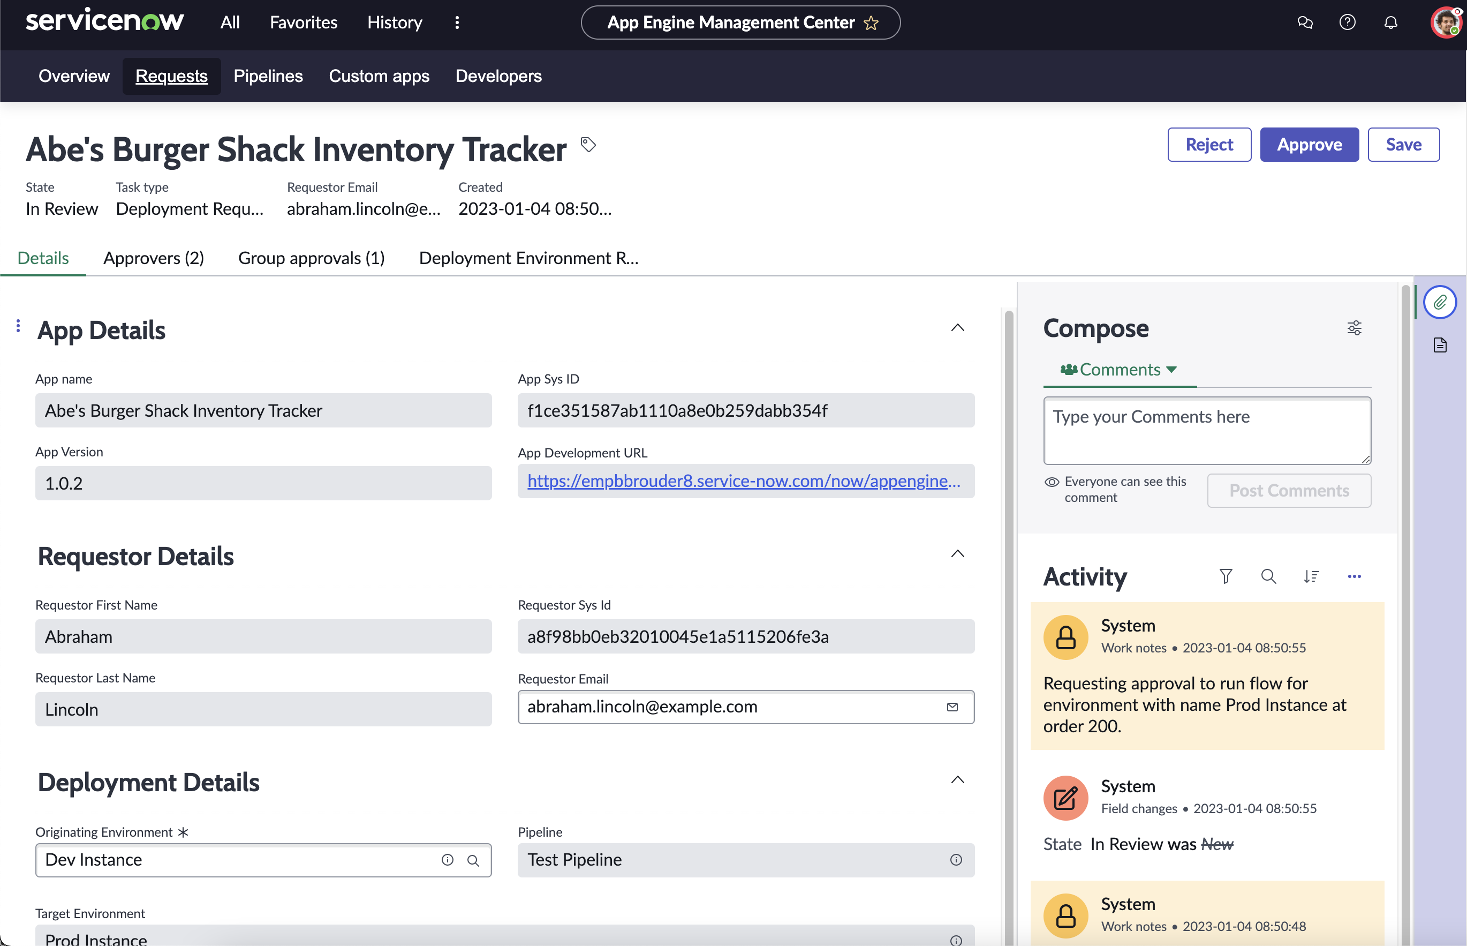
Task: Show info for Test Pipeline record
Action: (x=956, y=860)
